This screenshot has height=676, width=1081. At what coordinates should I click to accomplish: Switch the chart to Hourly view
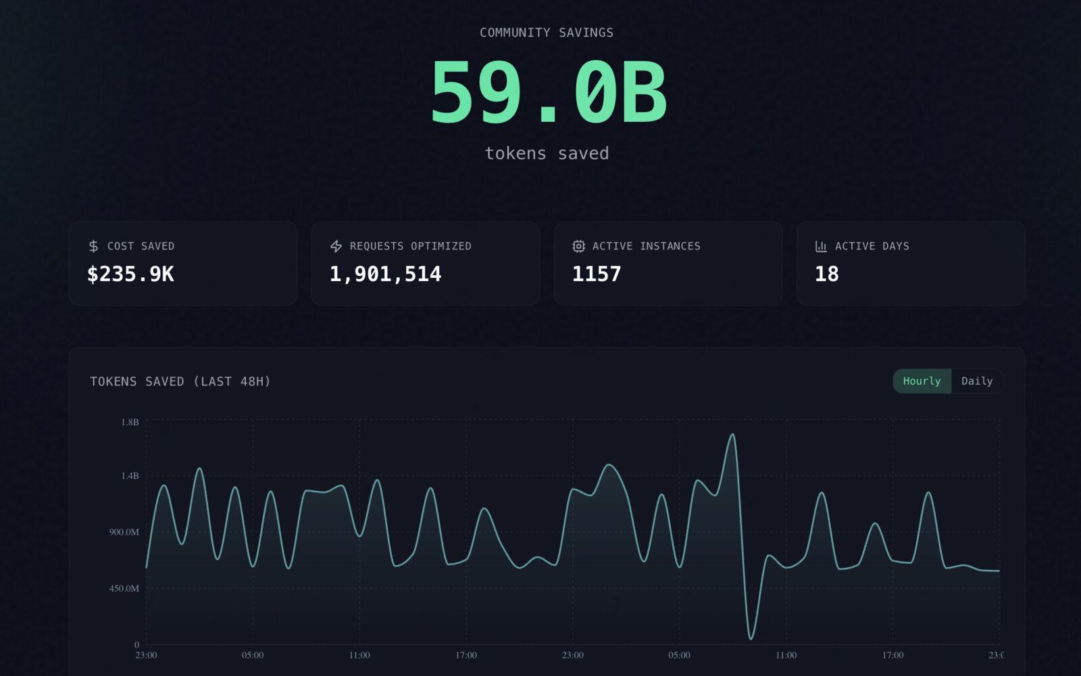click(922, 381)
